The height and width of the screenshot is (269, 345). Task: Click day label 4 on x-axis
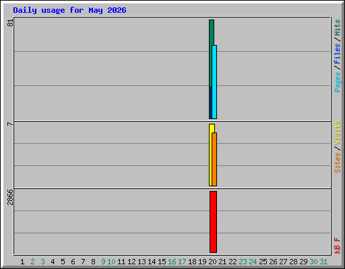pyautogui.click(x=53, y=262)
